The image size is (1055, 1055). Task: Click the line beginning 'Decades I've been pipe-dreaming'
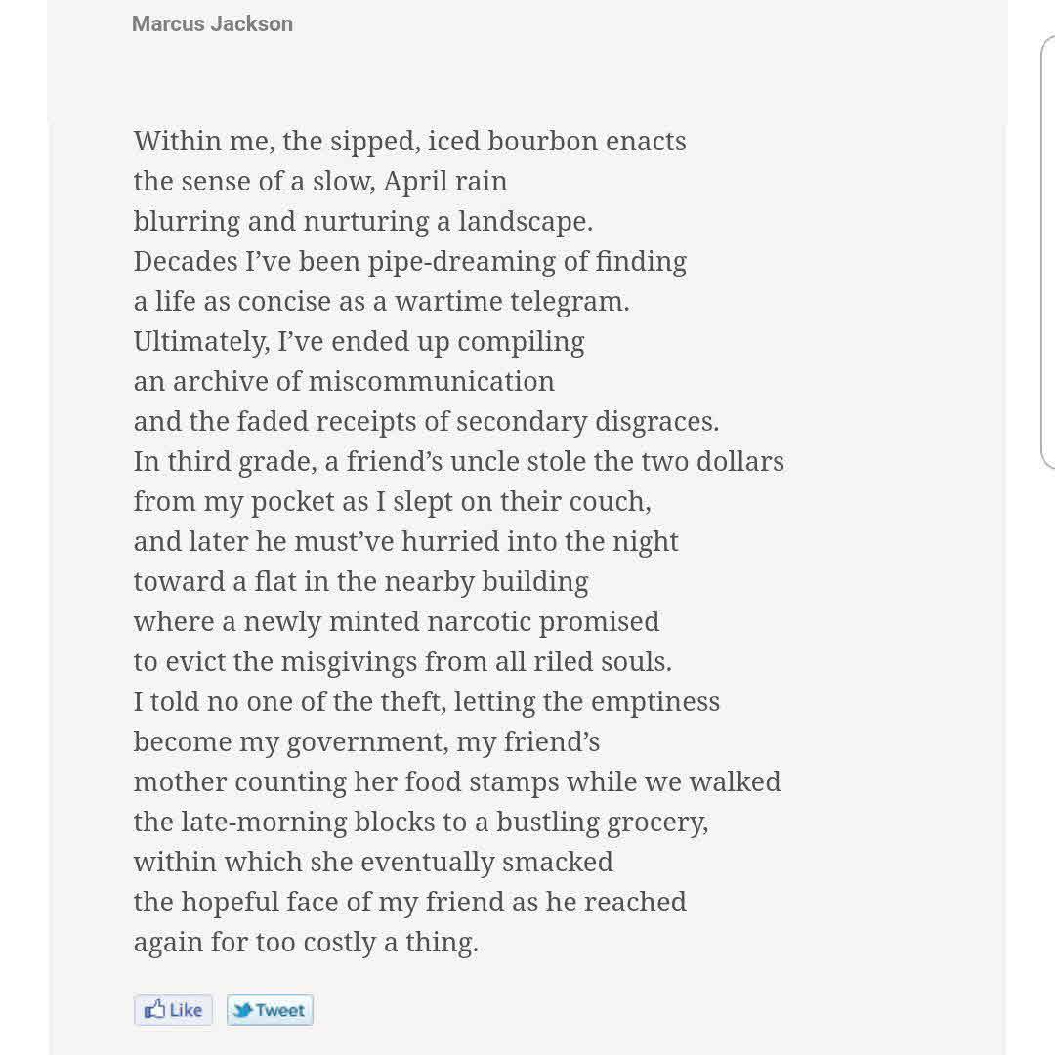409,262
